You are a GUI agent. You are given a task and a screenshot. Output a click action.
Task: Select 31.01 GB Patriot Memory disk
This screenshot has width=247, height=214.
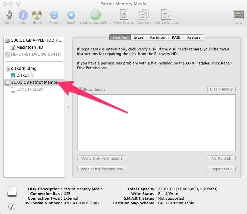(x=34, y=82)
